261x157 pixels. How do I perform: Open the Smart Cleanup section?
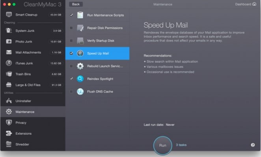click(x=33, y=15)
